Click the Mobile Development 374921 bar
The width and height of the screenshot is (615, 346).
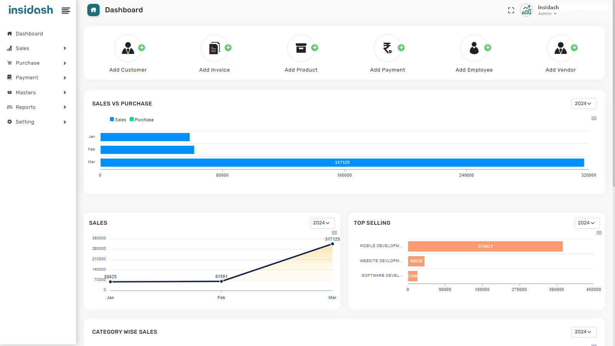click(485, 246)
